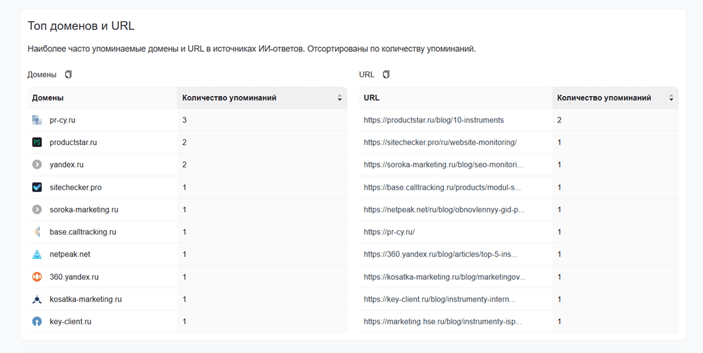Open the productstar.ru blog URL link
703x353 pixels.
tap(434, 120)
